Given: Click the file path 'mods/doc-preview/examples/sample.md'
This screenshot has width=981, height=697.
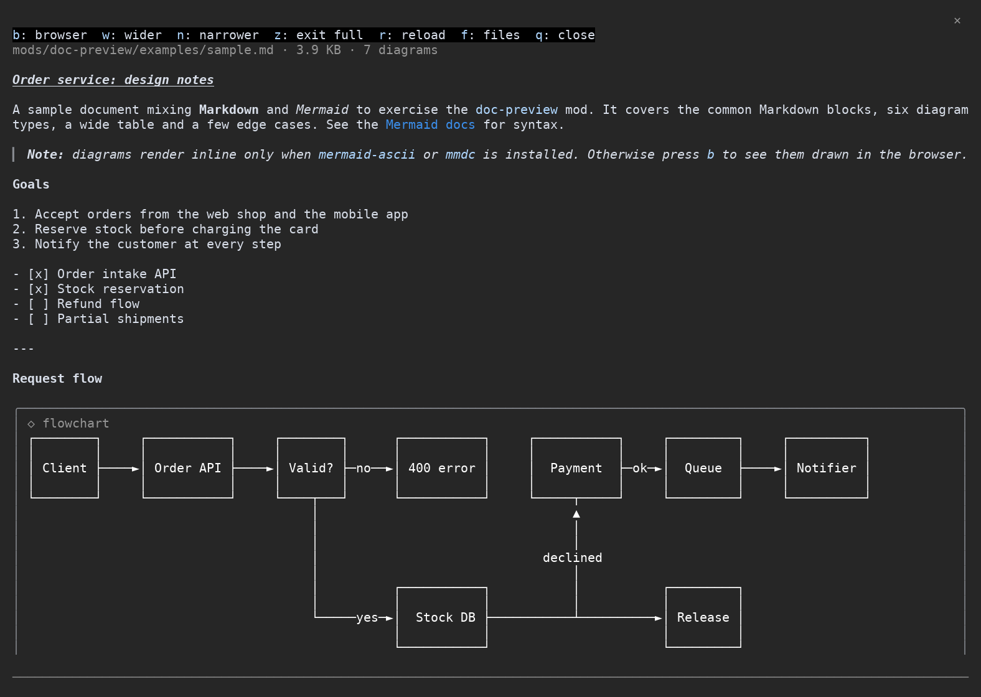Looking at the screenshot, I should [143, 50].
